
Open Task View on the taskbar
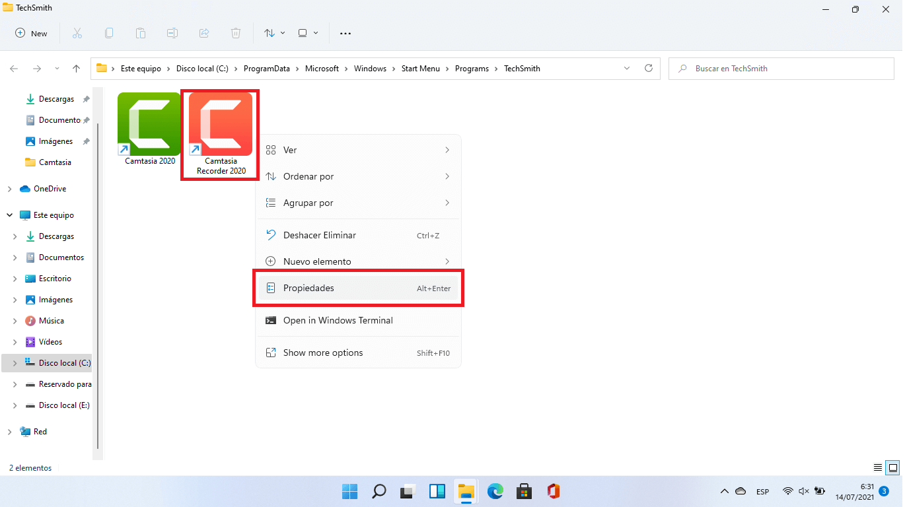408,491
